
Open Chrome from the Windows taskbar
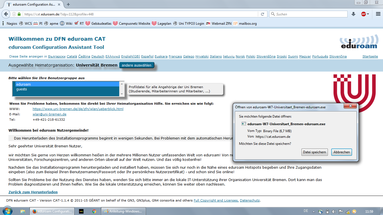pyautogui.click(x=94, y=211)
